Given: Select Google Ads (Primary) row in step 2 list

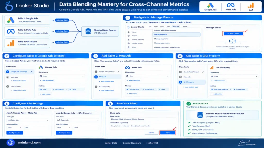Looking at the screenshot, I should pos(20,72).
